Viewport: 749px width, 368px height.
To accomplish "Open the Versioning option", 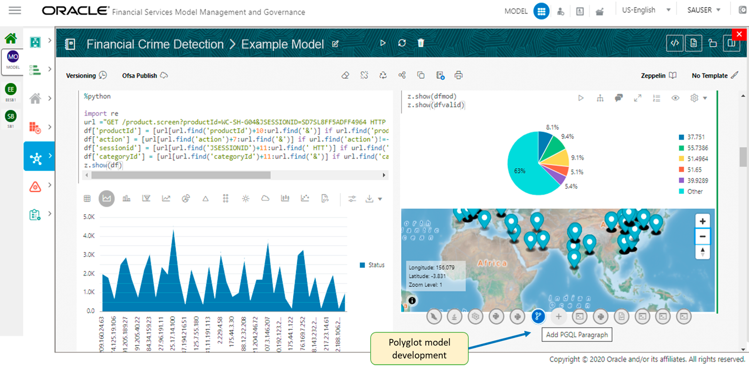I will point(86,75).
